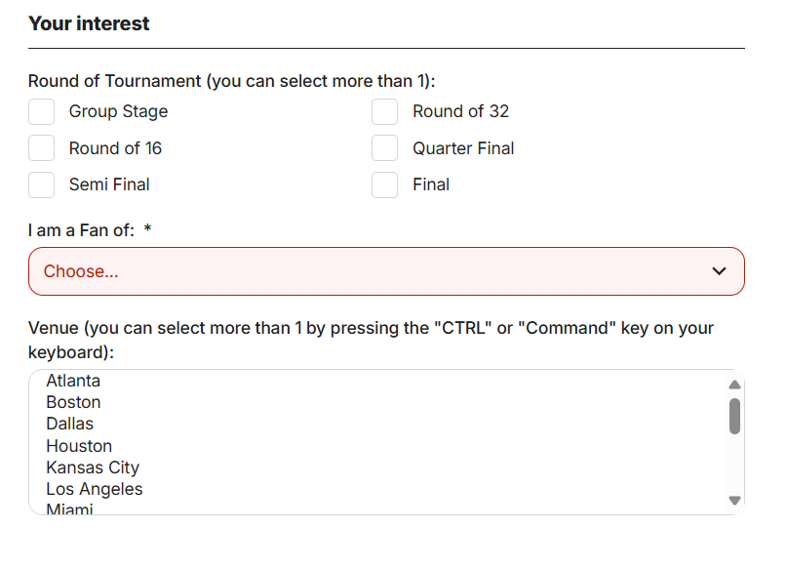This screenshot has height=569, width=787.
Task: Open the 'I am a Fan of' dropdown
Action: click(x=386, y=271)
